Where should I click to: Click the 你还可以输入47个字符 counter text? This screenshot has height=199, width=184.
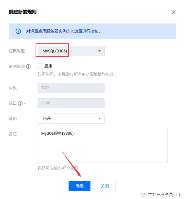click(x=58, y=168)
